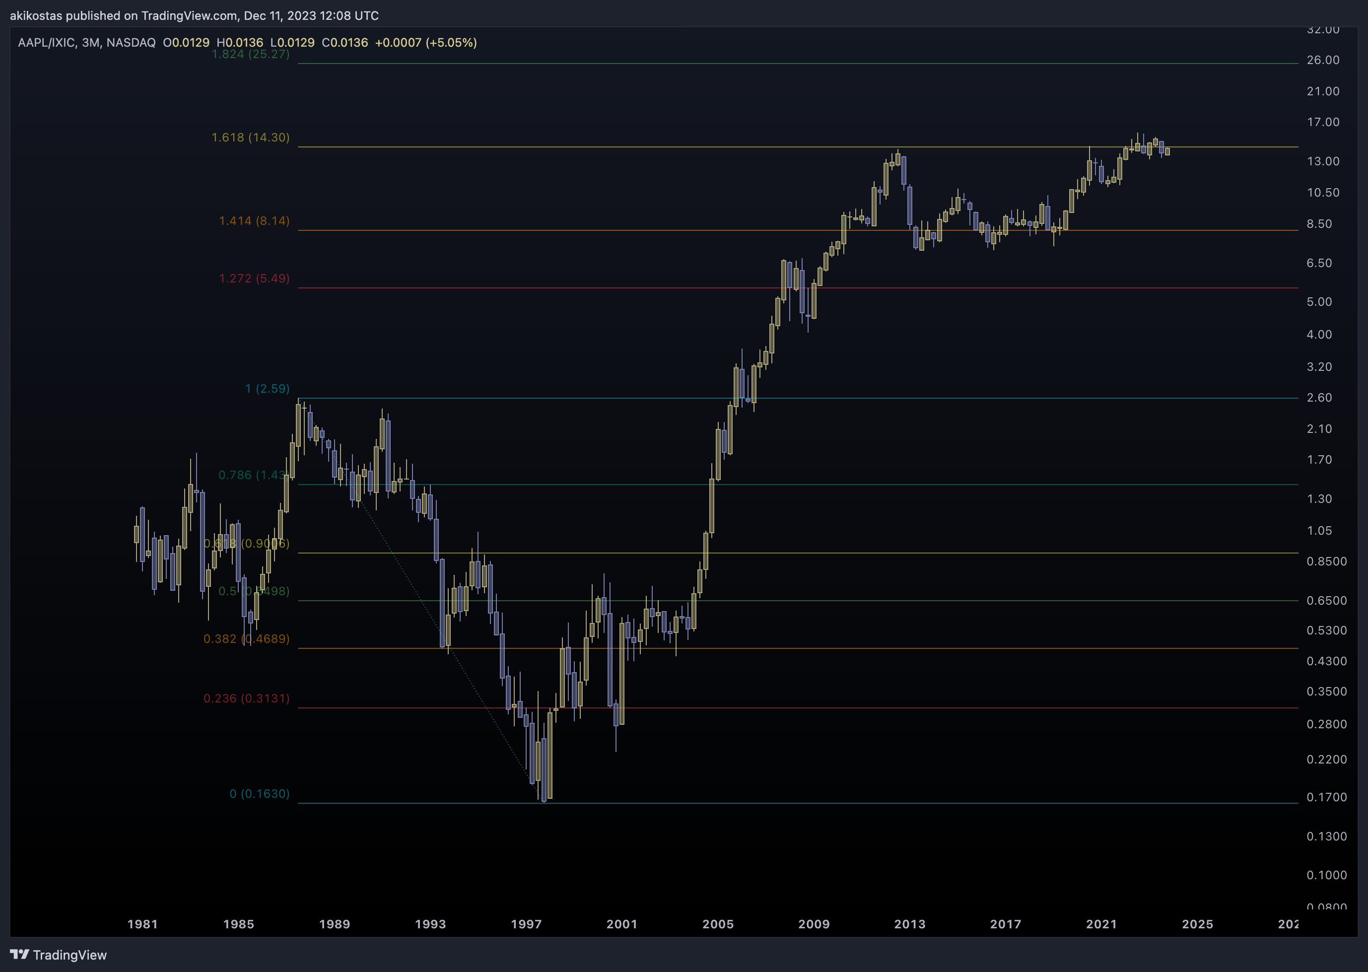This screenshot has width=1368, height=972.
Task: Click the 2.10 price axis label
Action: coord(1319,428)
